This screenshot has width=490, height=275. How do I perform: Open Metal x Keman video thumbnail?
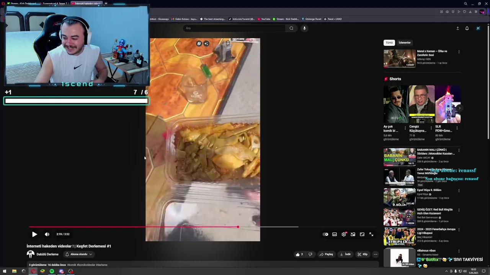click(400, 58)
